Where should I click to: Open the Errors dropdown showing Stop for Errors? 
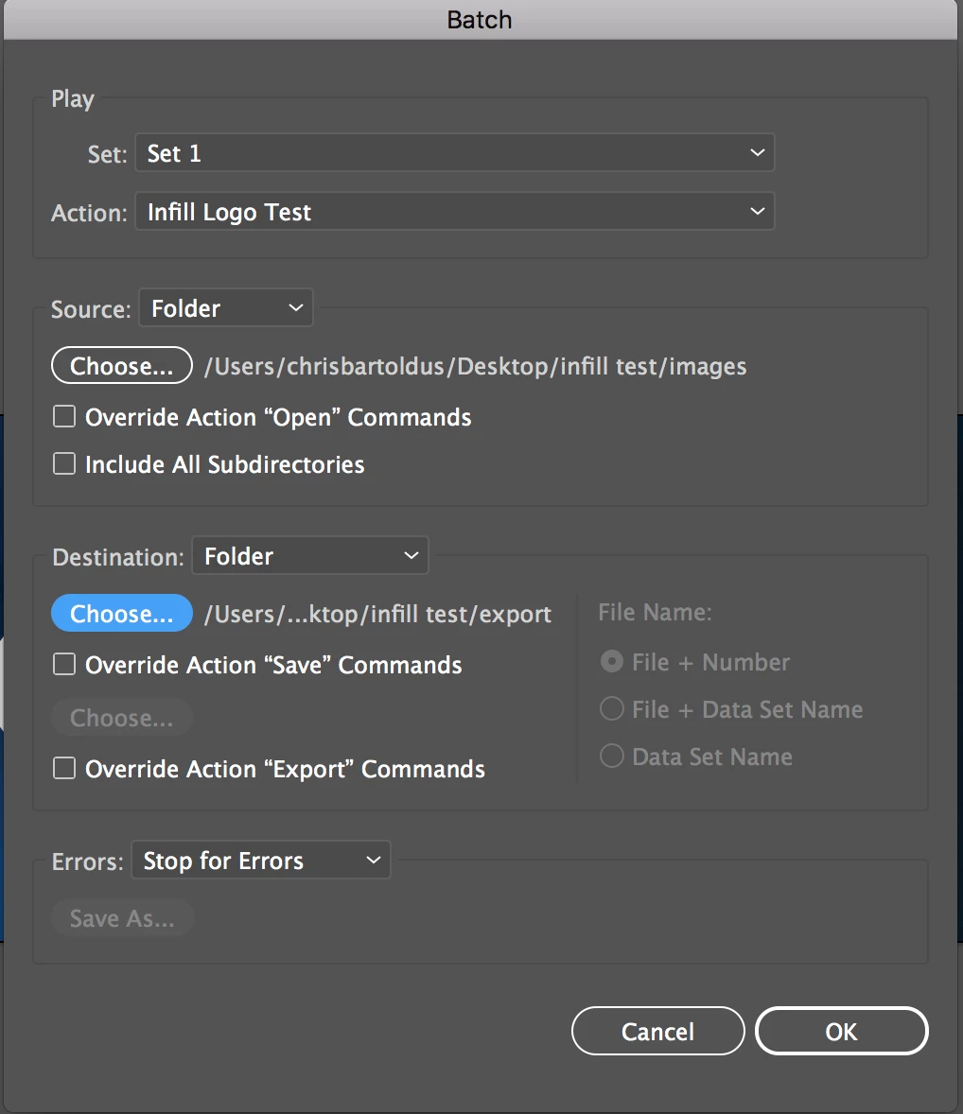click(261, 861)
